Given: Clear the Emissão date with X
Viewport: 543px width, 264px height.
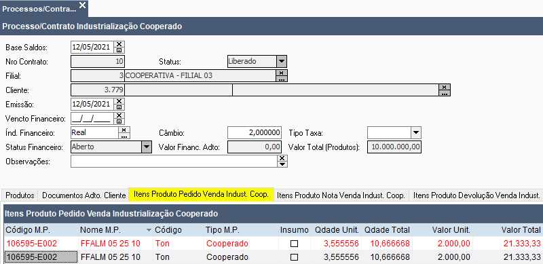Looking at the screenshot, I should tap(119, 101).
